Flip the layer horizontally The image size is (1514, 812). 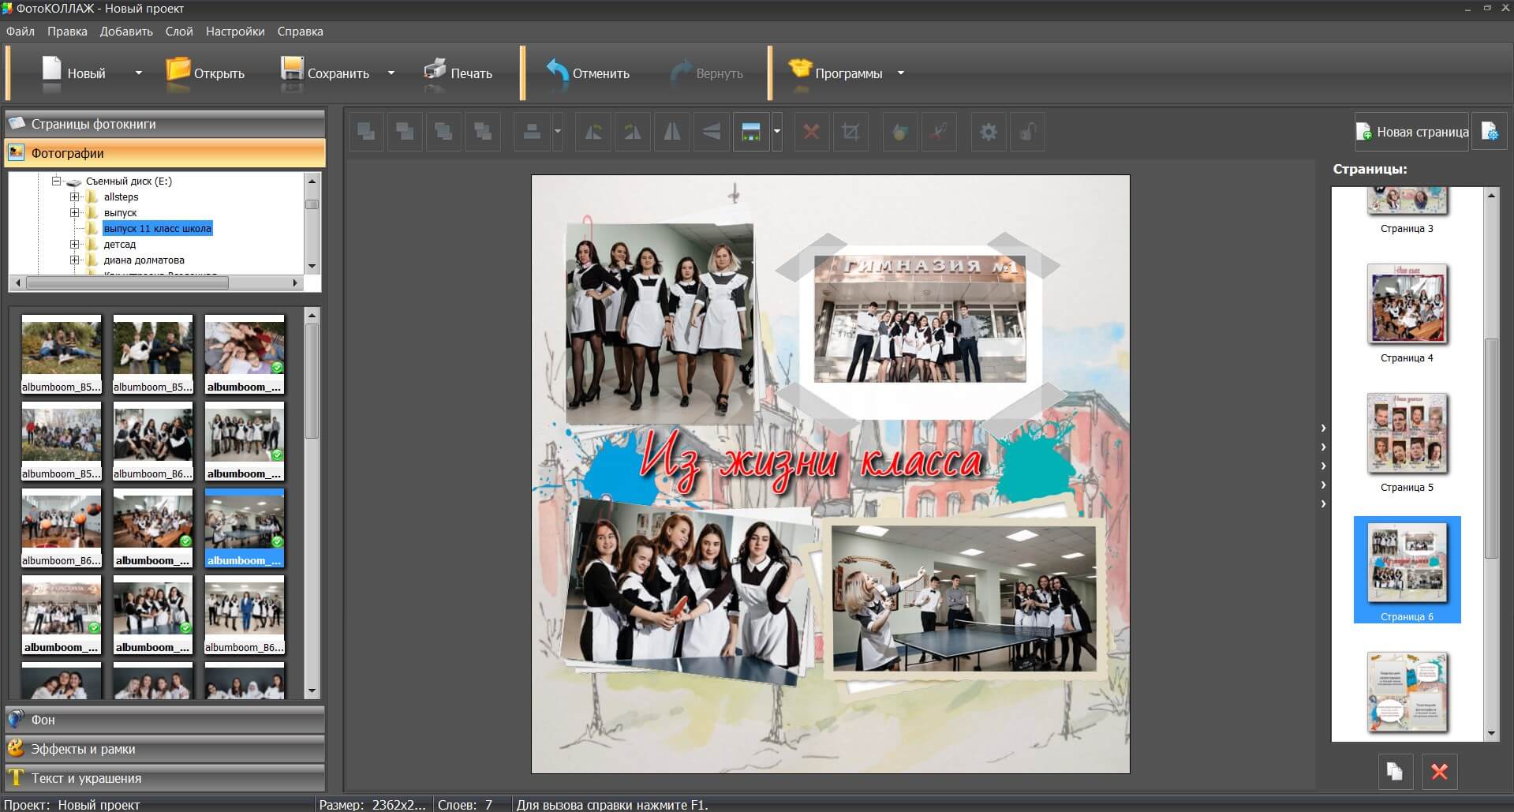672,132
